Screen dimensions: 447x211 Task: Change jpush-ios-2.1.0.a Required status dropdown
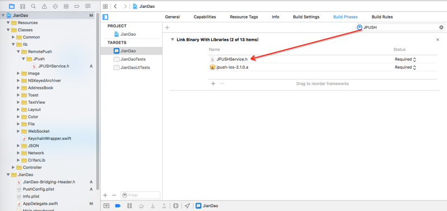click(x=406, y=67)
